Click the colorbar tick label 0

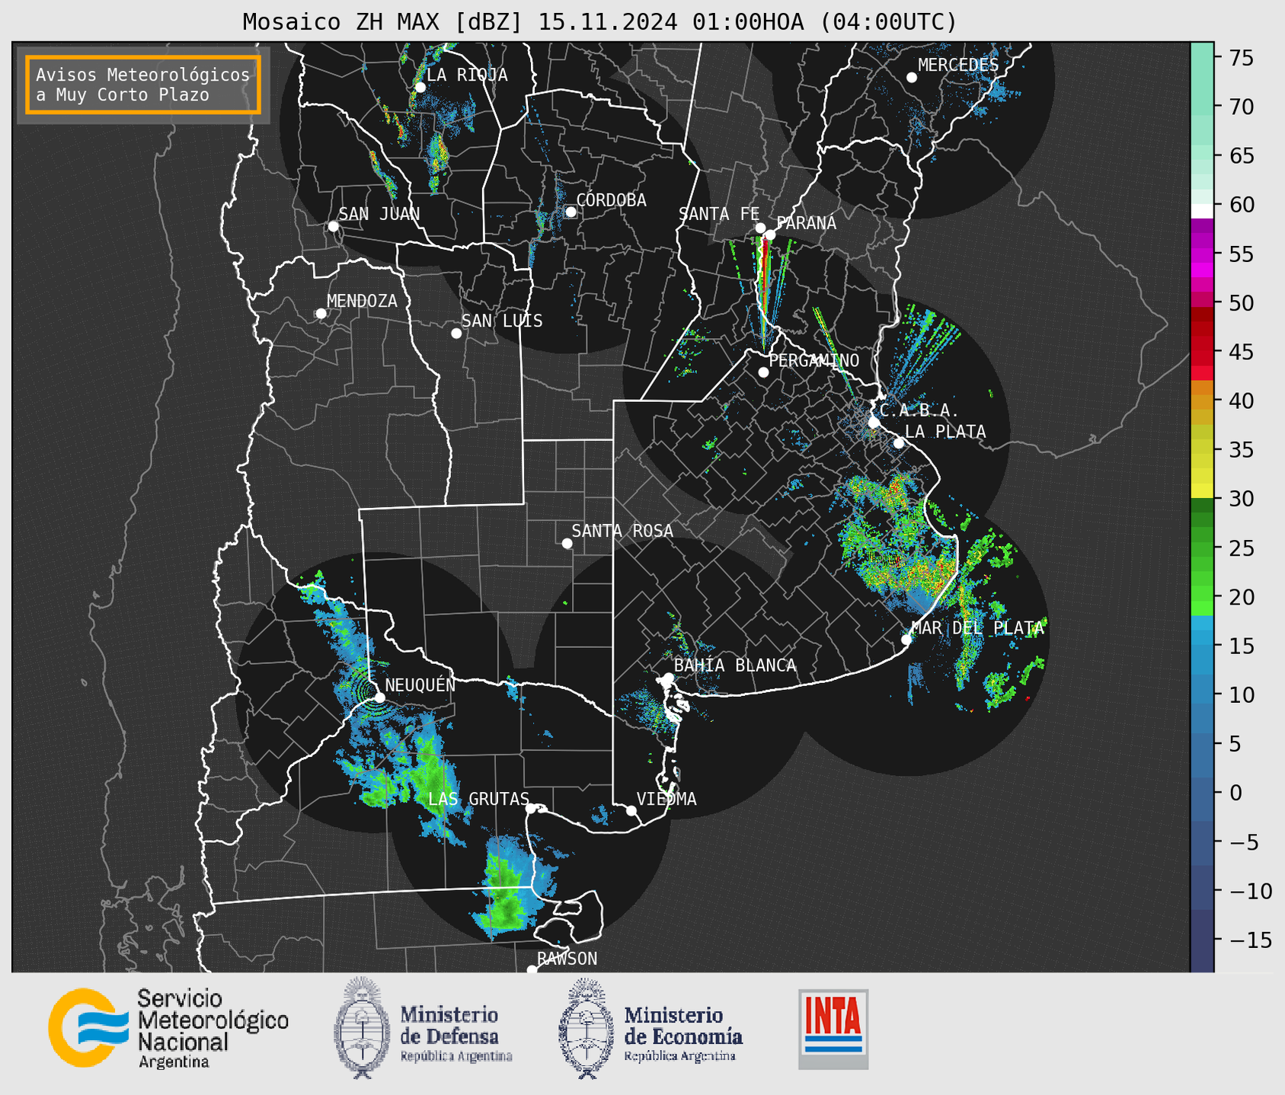[x=1235, y=793]
